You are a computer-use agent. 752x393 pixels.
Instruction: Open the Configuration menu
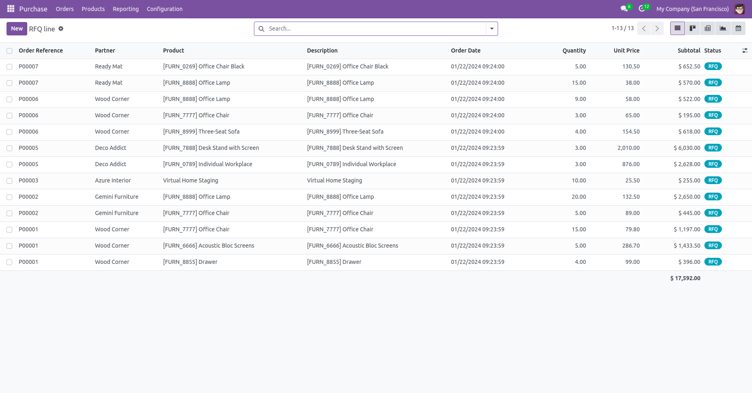coord(164,9)
